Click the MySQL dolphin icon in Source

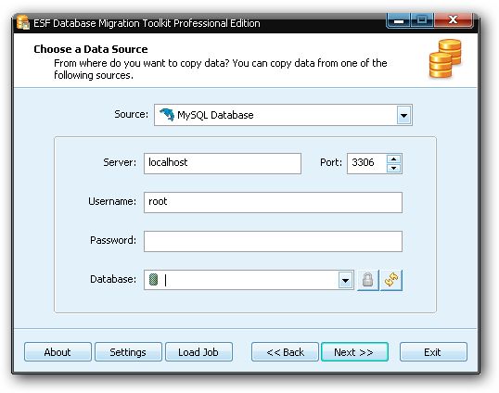[167, 115]
